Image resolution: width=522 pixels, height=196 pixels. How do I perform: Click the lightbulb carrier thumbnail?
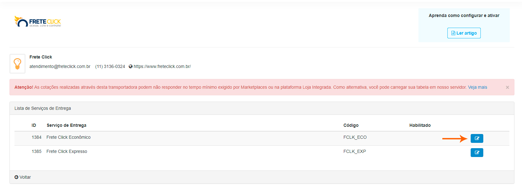17,64
